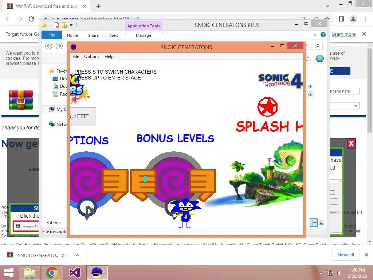Close the Chrome downloads bar

(366, 255)
